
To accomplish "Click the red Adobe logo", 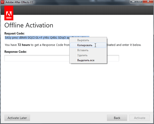I will 9,13.
